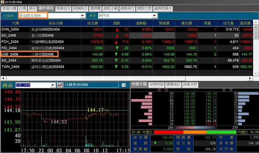Open the 期貨近月 tab
Screen dimensions: 259x153
coord(63,8)
